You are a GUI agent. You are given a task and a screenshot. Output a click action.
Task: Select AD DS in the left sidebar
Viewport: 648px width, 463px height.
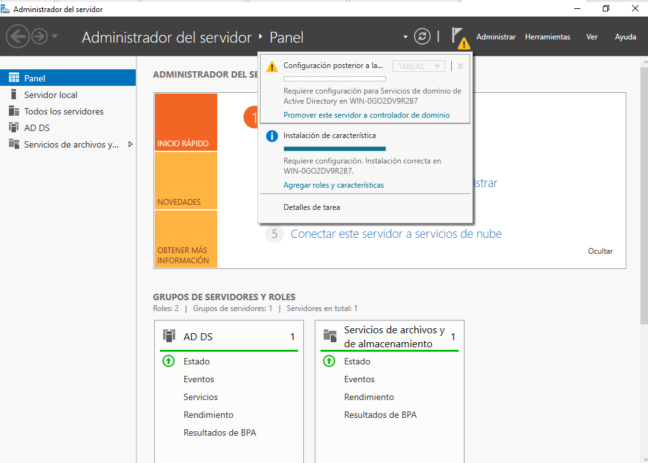tap(37, 128)
